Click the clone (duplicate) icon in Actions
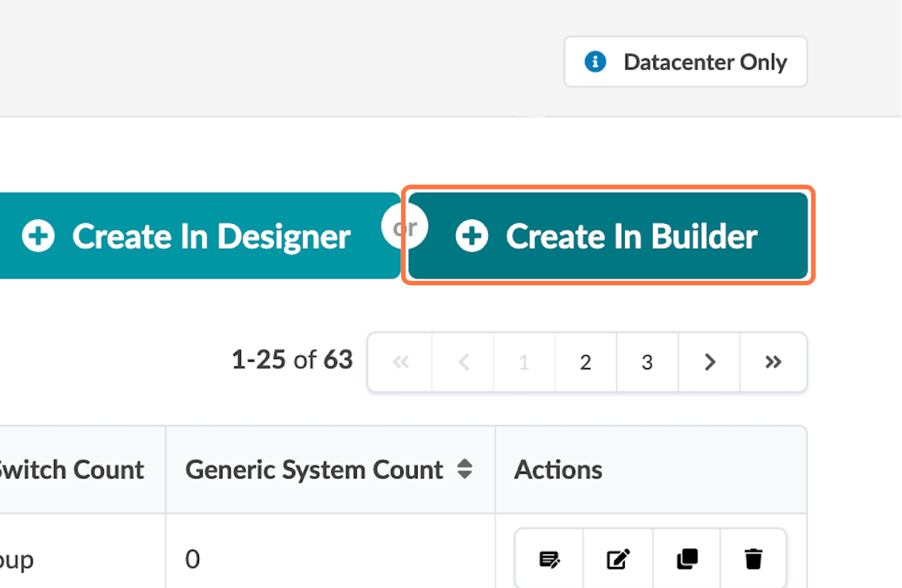 coord(686,559)
